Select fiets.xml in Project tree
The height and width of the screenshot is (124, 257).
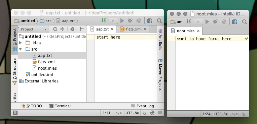(44, 62)
